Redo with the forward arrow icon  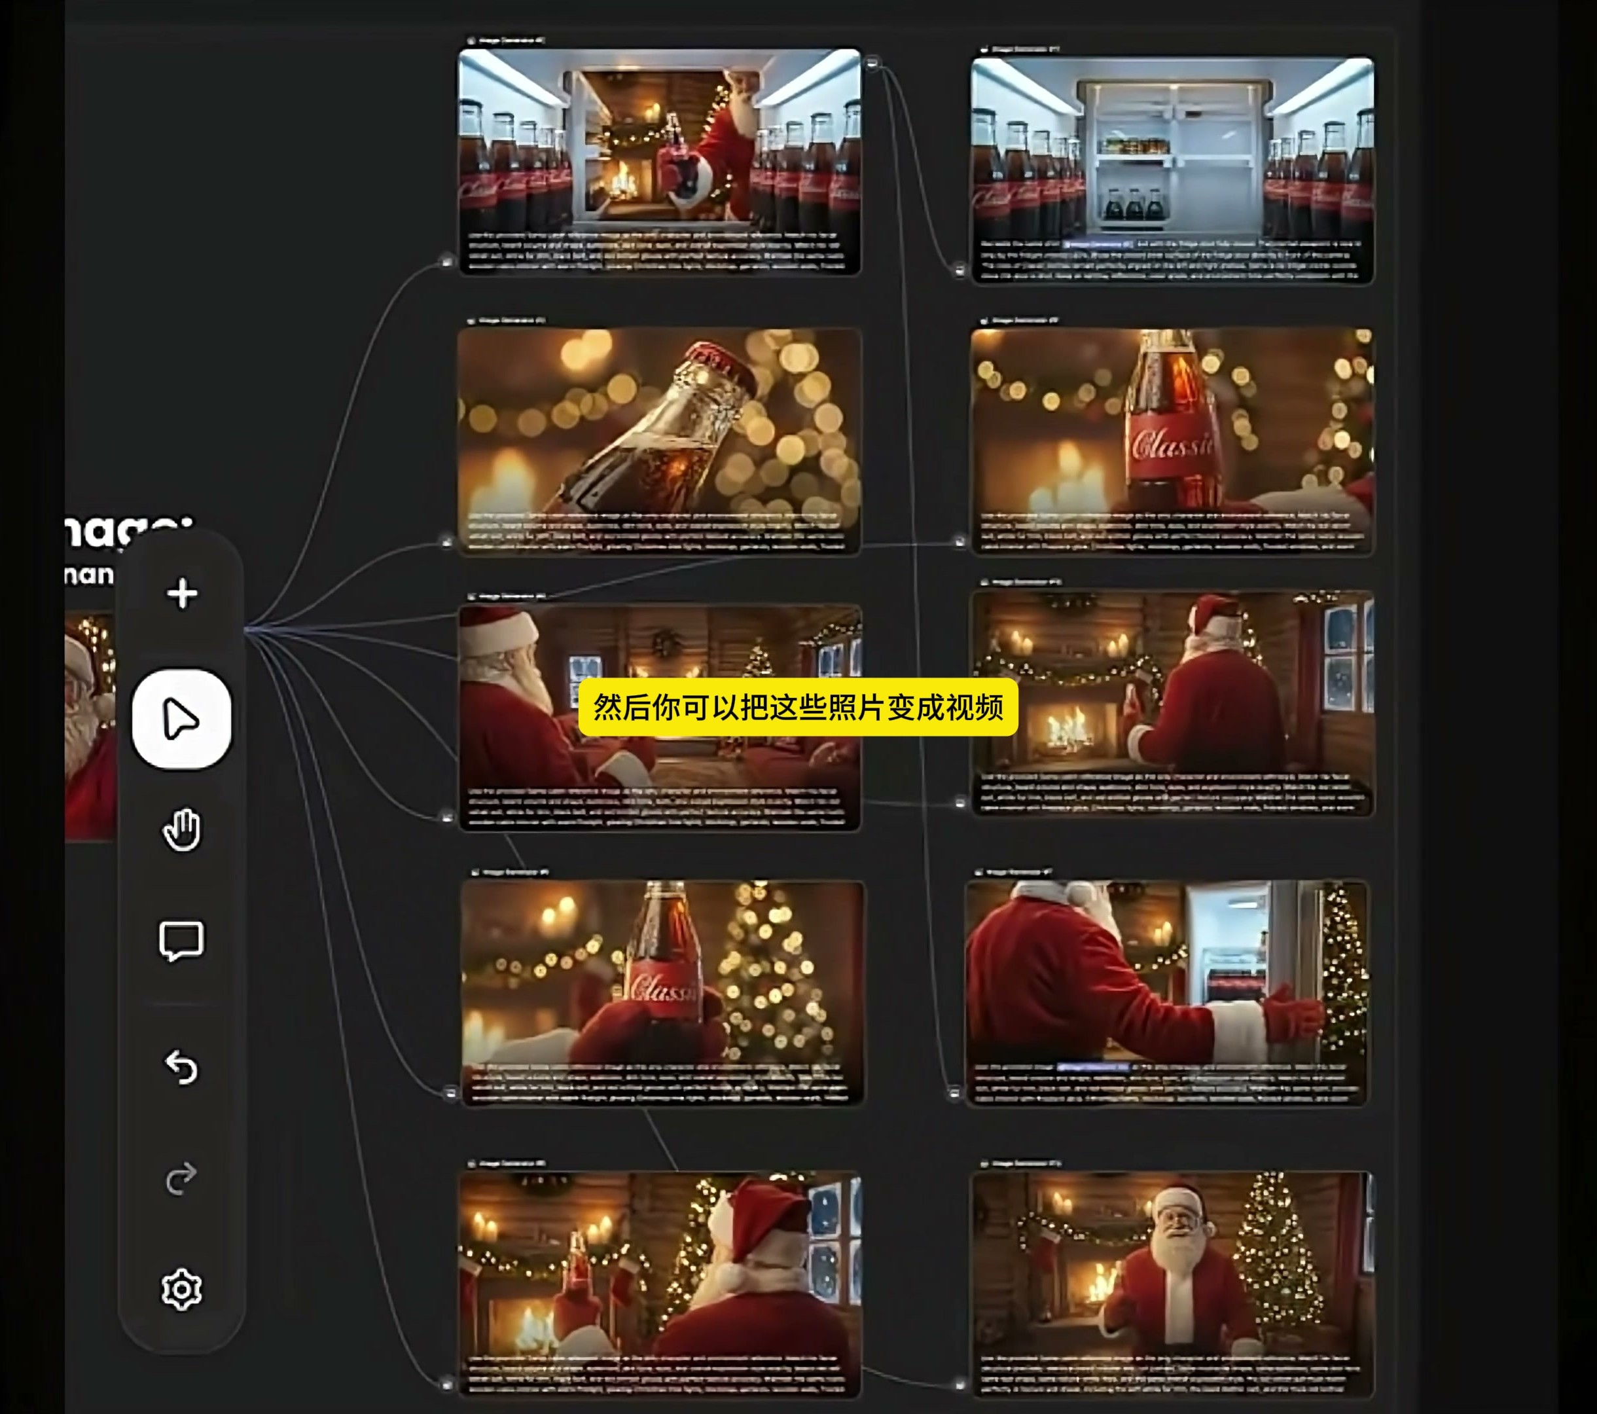tap(181, 1179)
